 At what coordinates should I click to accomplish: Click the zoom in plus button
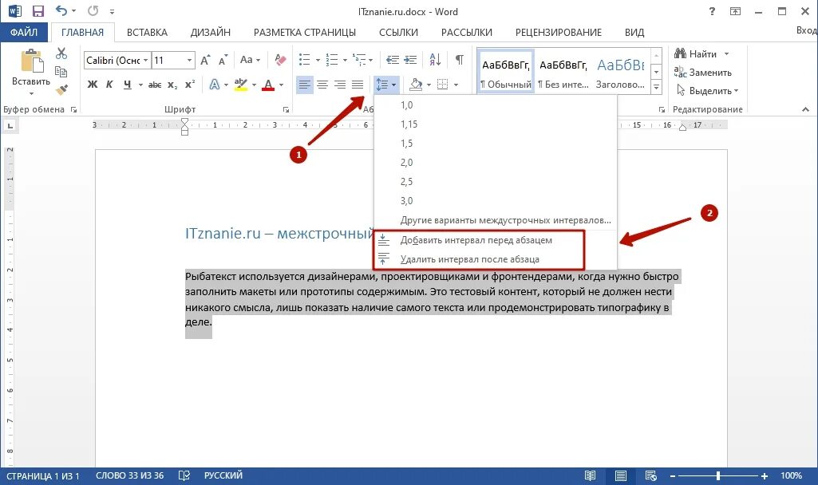pos(765,475)
